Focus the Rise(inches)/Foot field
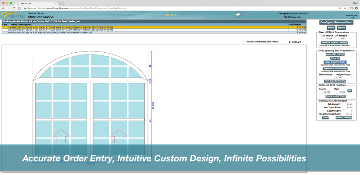The image size is (360, 175). (x=347, y=114)
